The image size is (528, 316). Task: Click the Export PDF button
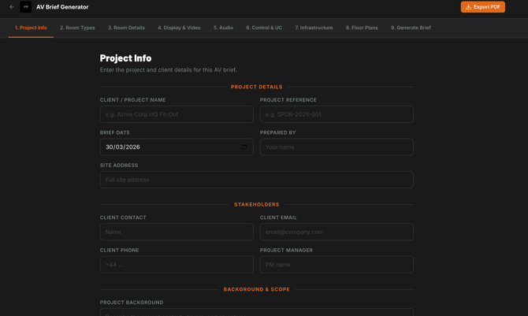click(x=482, y=7)
